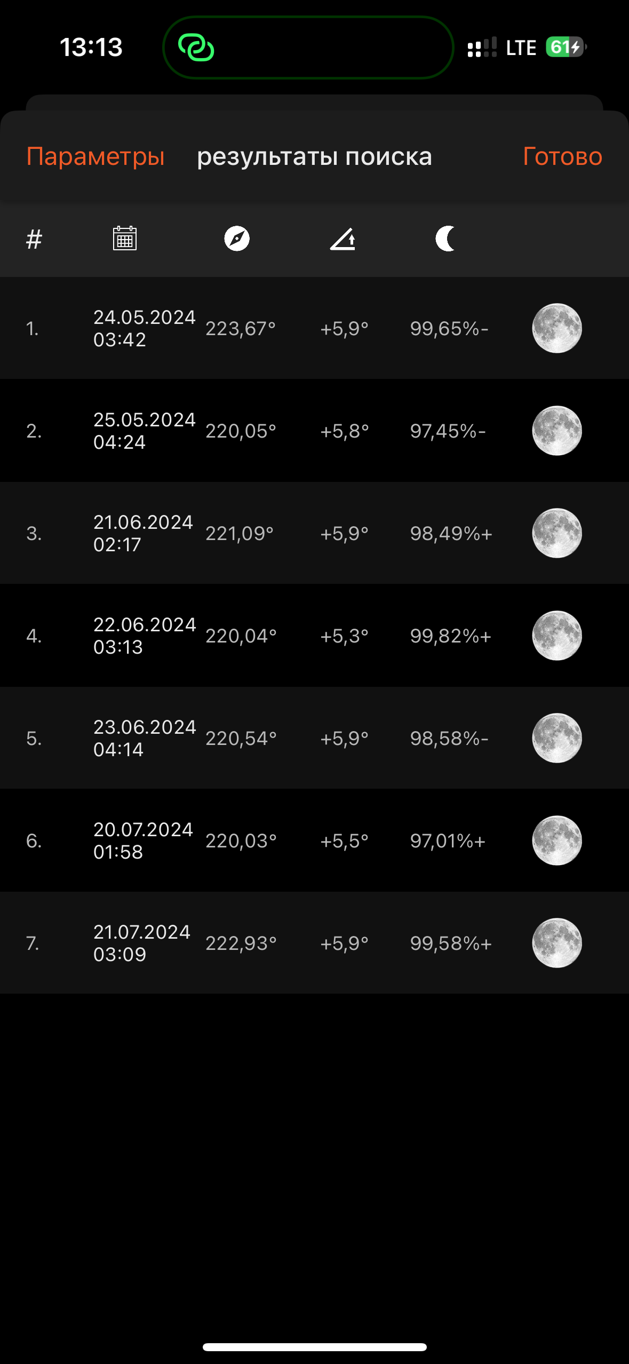Tap the crescent moon phase column icon
This screenshot has width=629, height=1364.
coord(446,239)
